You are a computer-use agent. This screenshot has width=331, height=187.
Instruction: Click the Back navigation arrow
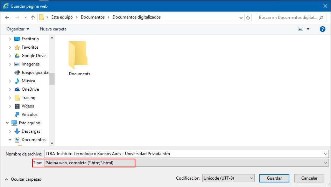coord(7,18)
